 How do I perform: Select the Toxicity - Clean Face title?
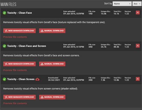[x=19, y=13]
